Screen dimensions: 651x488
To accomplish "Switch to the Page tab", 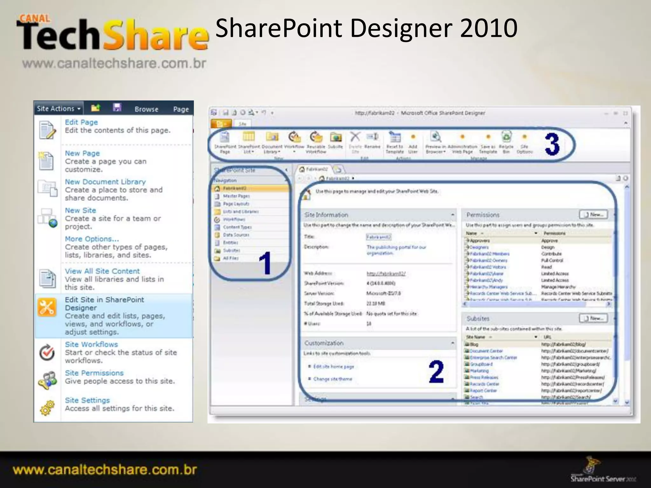I will [181, 109].
